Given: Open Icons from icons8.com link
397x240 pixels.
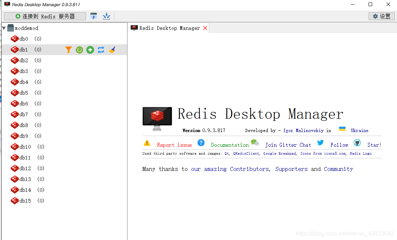Looking at the screenshot, I should (x=323, y=153).
